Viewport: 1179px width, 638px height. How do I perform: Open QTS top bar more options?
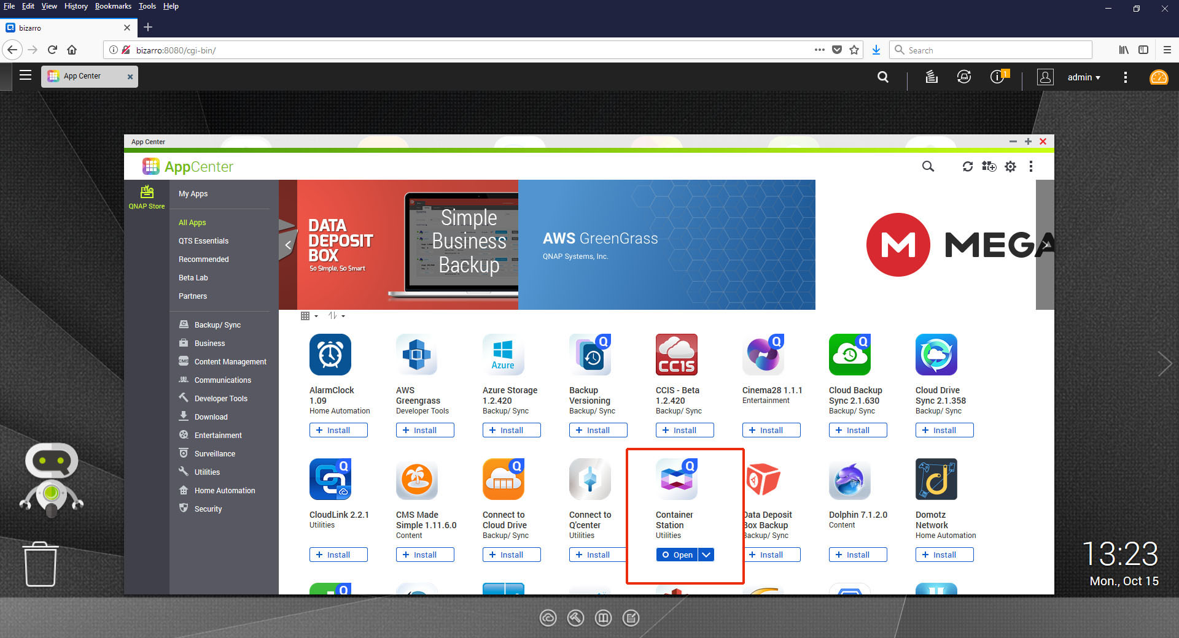click(x=1125, y=77)
